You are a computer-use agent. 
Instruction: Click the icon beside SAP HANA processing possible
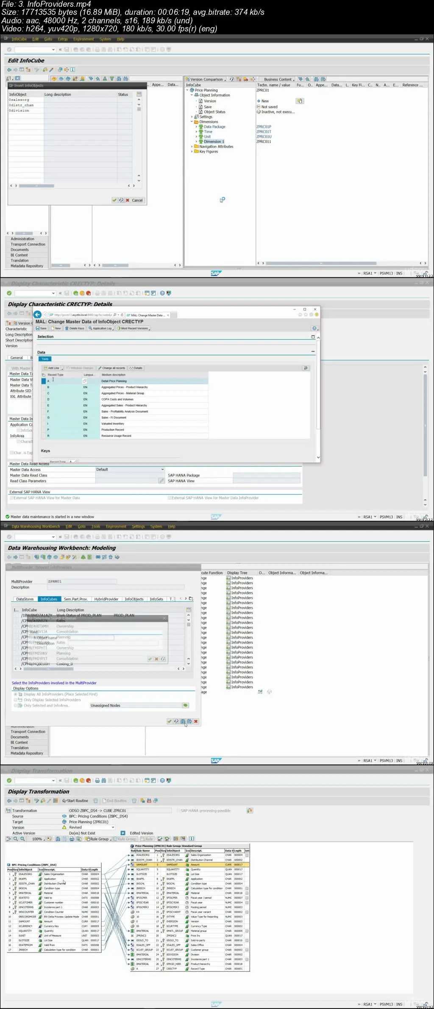(x=250, y=810)
